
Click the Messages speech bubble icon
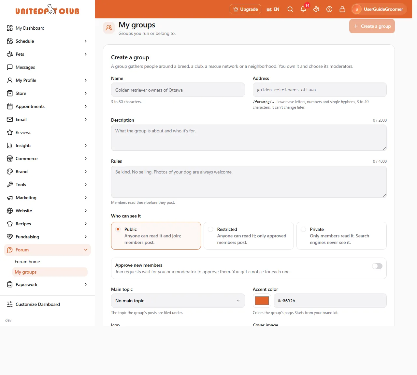click(x=10, y=67)
